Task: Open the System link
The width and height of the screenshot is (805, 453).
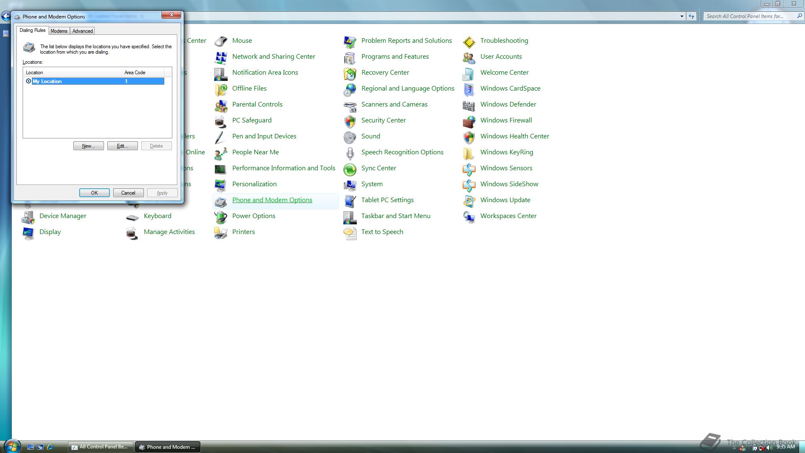Action: pyautogui.click(x=372, y=184)
